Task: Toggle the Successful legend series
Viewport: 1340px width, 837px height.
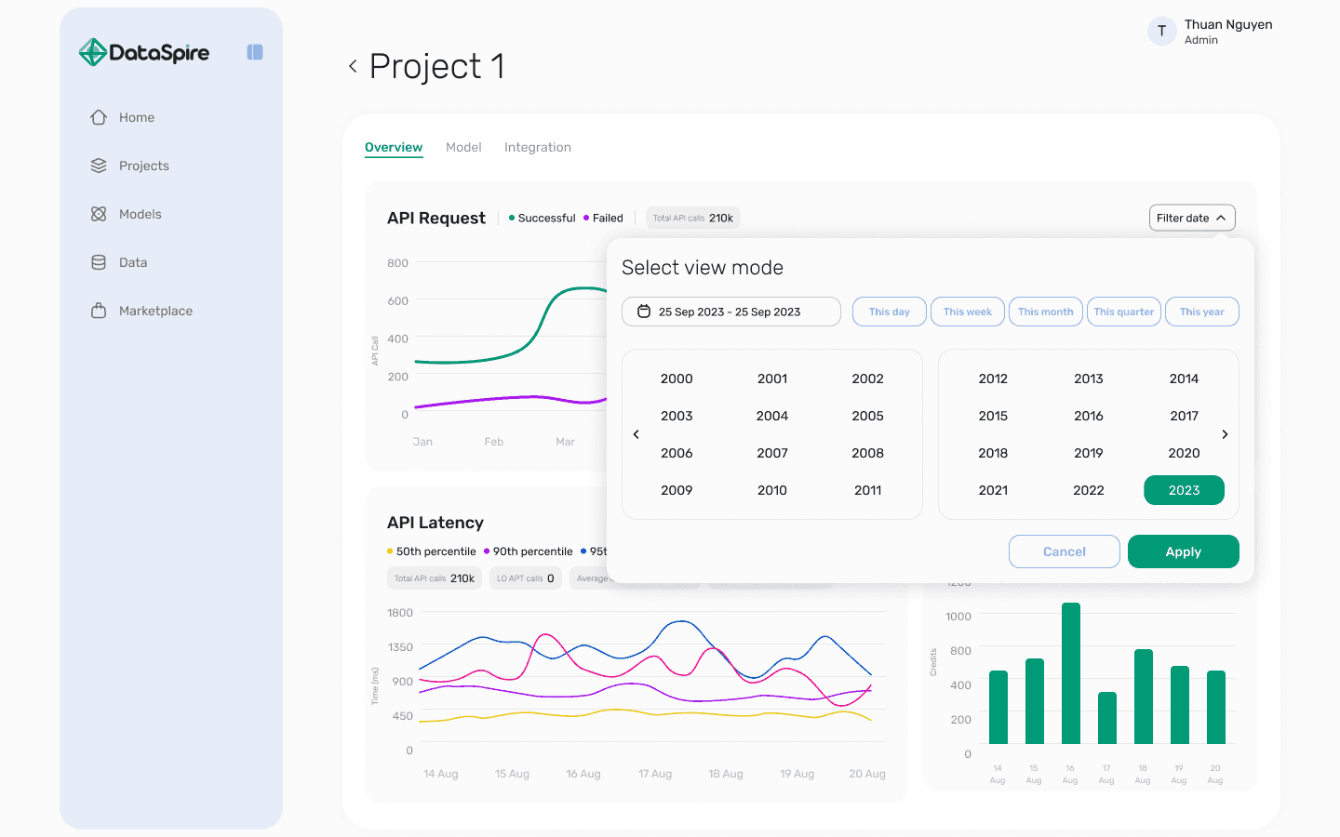Action: pos(543,218)
